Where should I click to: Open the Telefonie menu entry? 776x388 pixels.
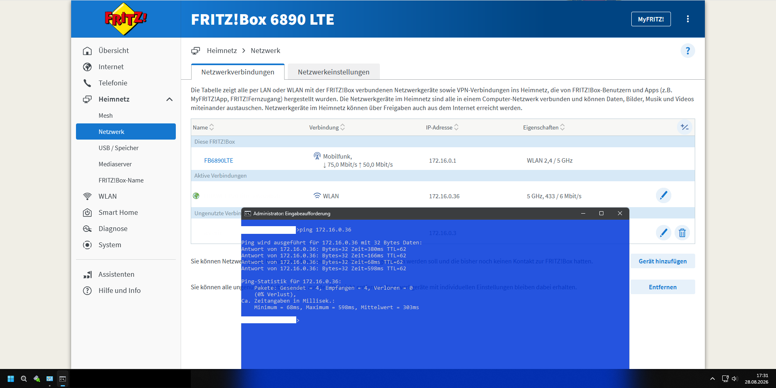pos(113,83)
